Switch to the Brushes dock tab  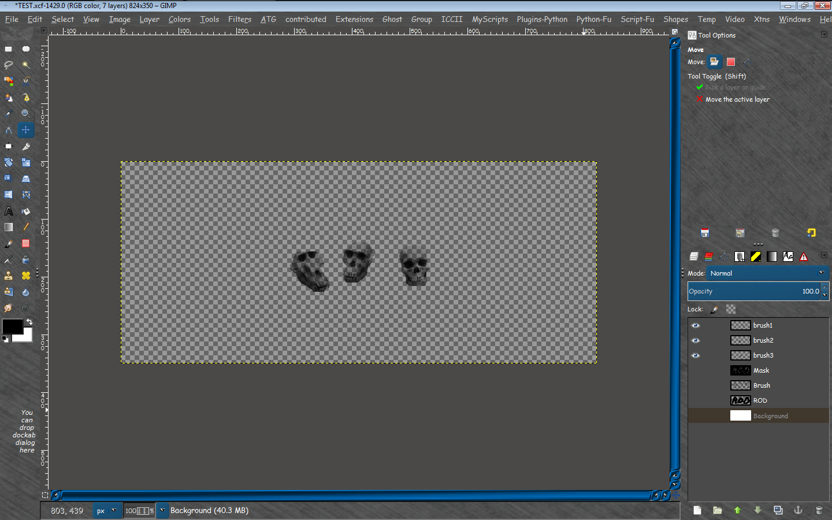coord(740,257)
